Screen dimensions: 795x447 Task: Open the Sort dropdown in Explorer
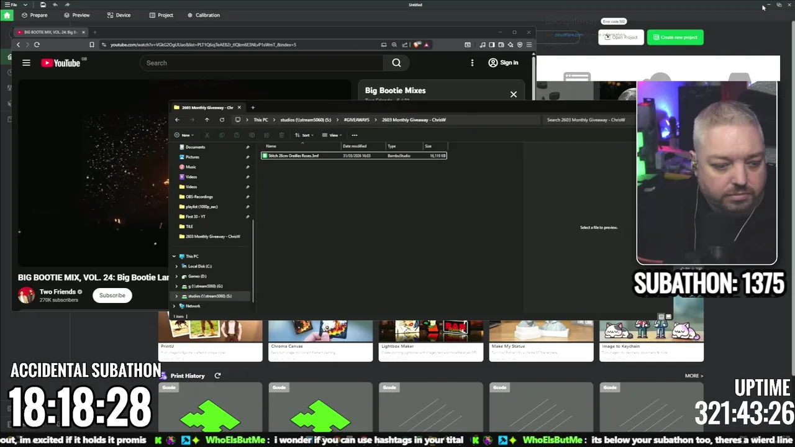304,135
